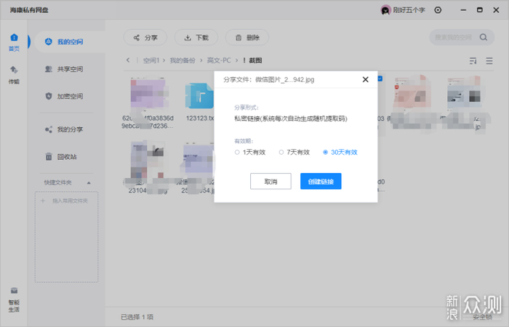Open 加密空间 encrypted space
This screenshot has width=509, height=327.
coord(64,96)
